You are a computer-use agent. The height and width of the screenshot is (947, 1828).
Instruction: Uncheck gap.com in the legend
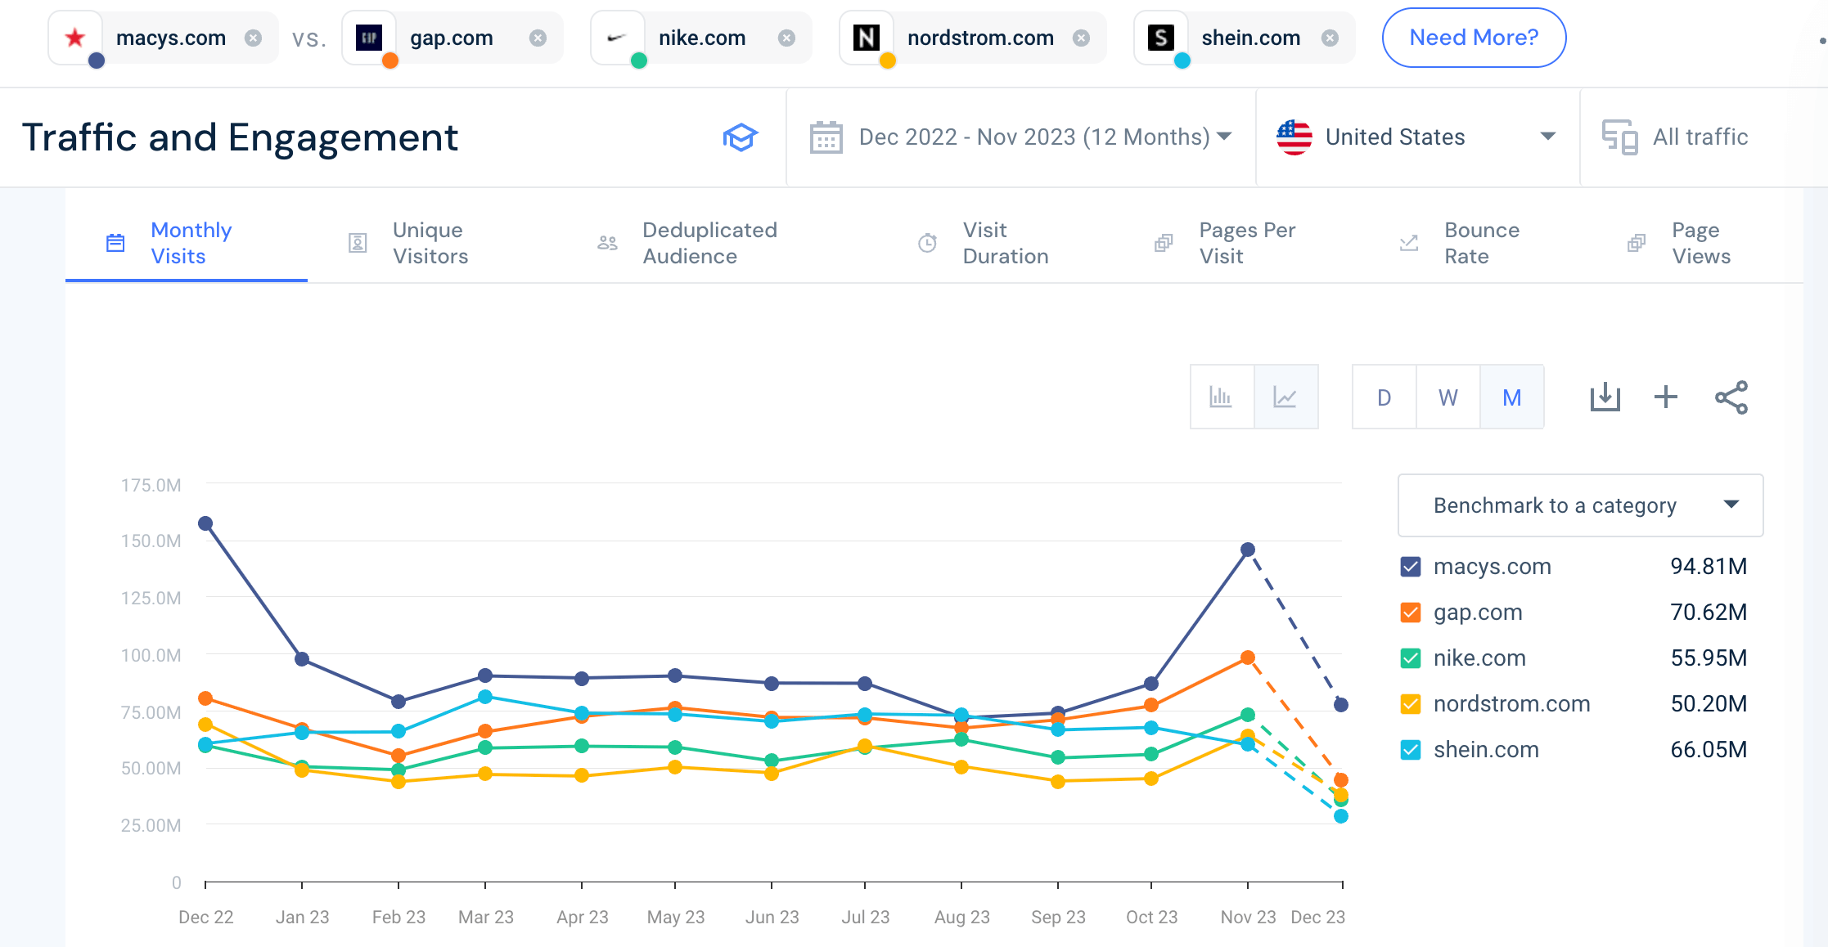tap(1411, 613)
